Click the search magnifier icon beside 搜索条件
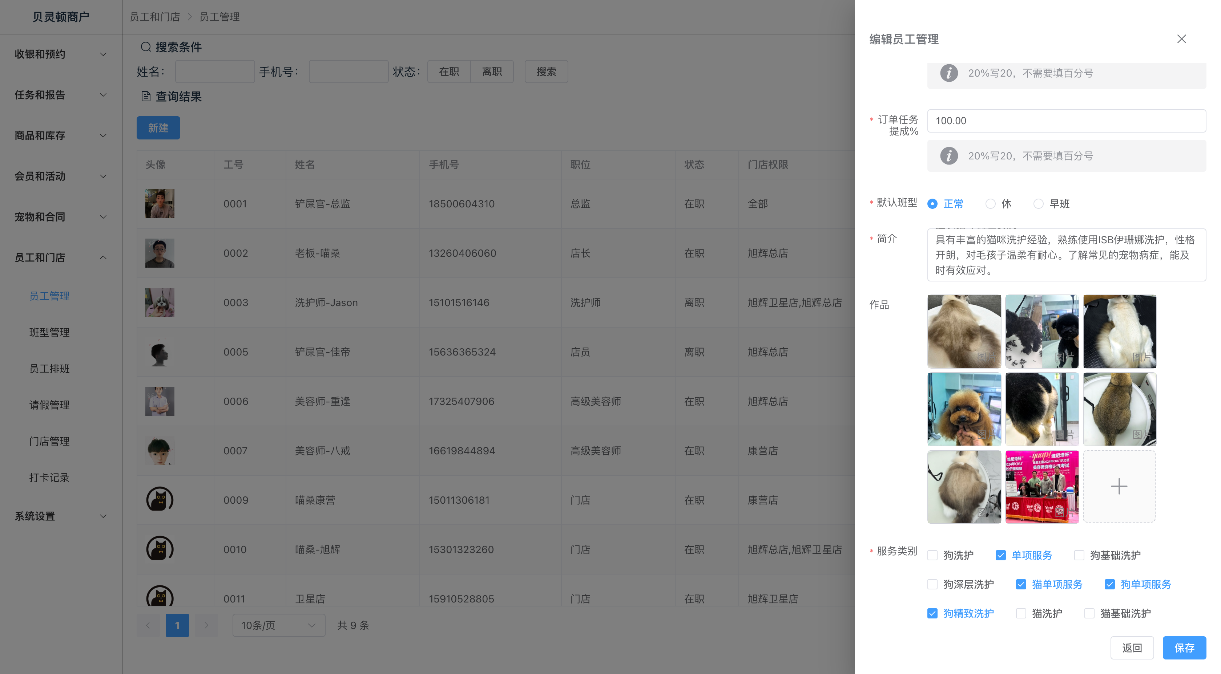1221x674 pixels. click(145, 47)
